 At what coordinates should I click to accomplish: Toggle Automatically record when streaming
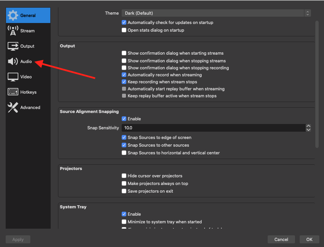pyautogui.click(x=124, y=75)
